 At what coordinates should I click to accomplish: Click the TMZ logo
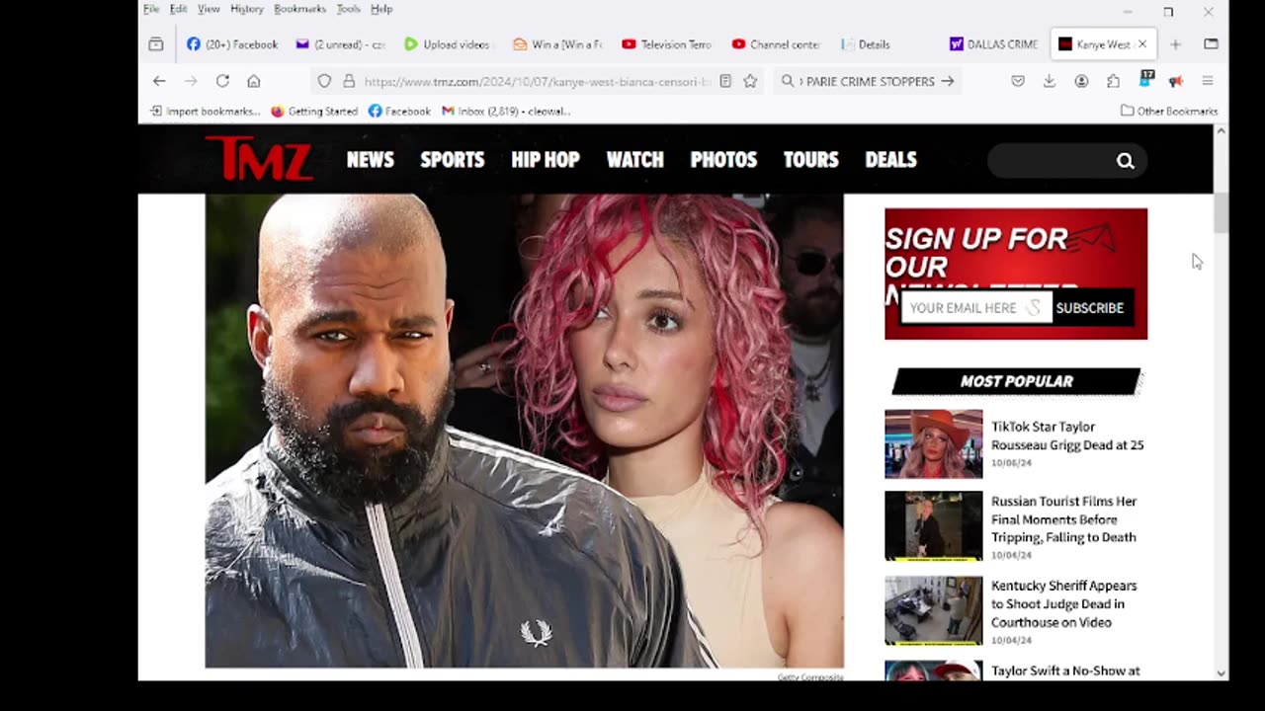(259, 159)
